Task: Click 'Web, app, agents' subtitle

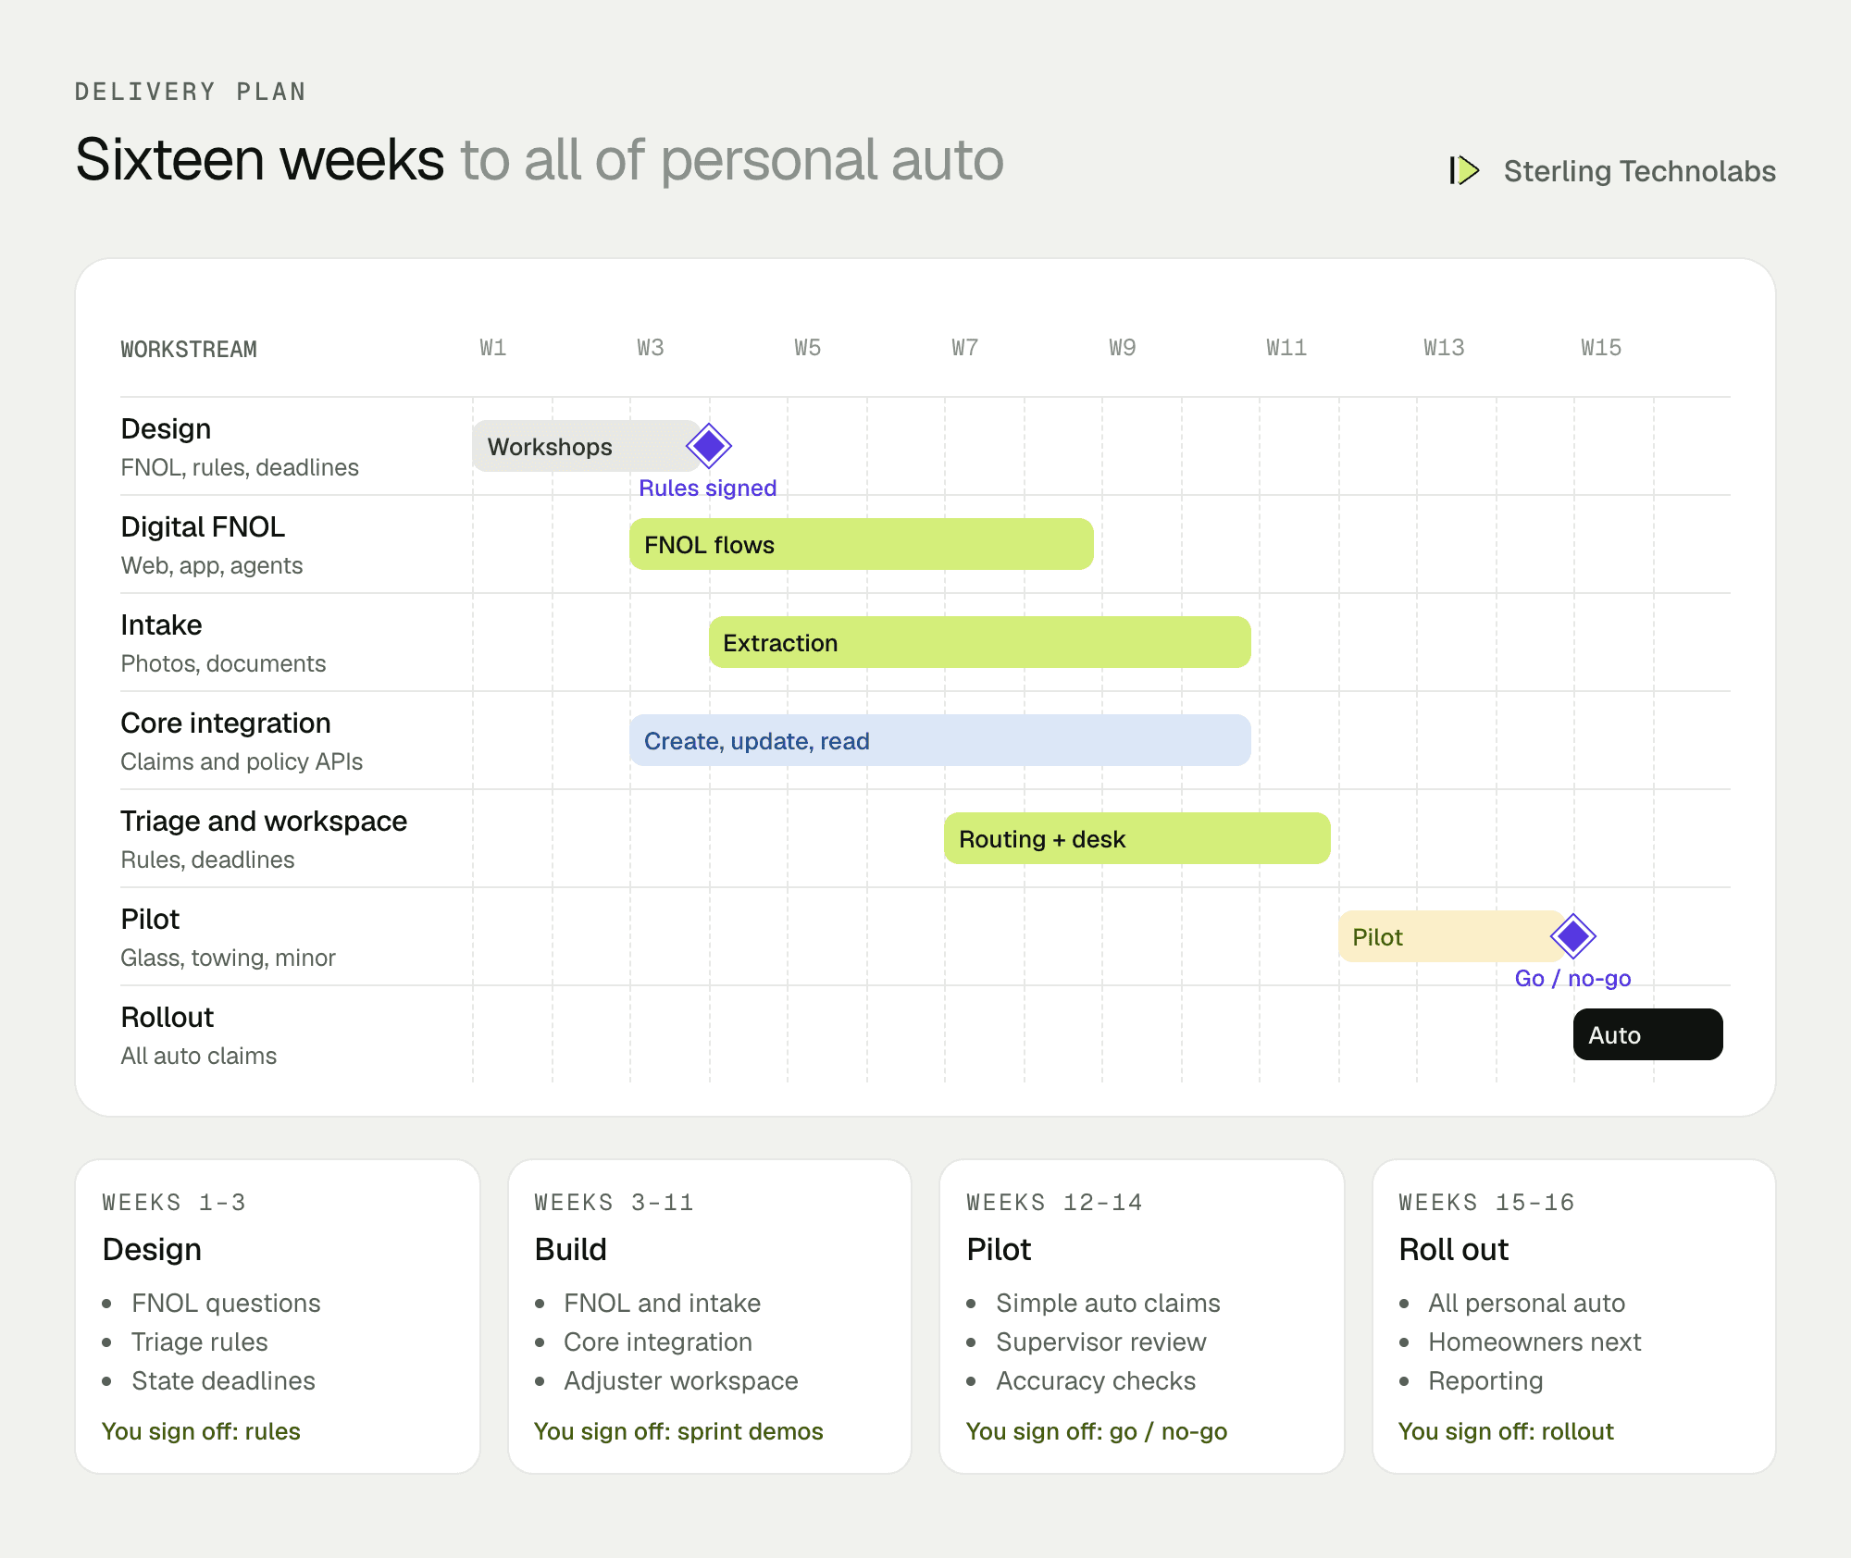Action: (x=212, y=565)
